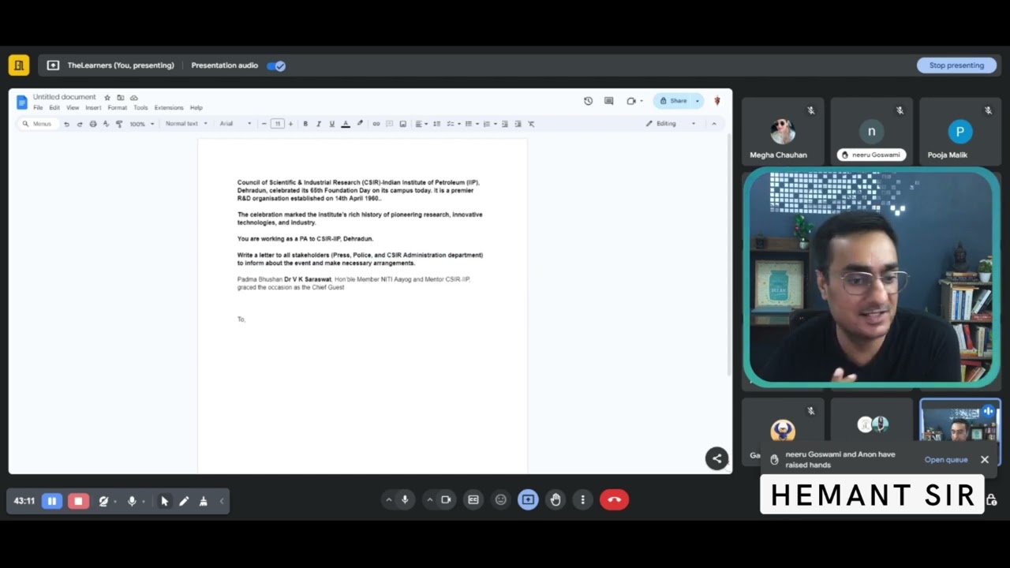Select the arrow pointer annotation tool

tap(164, 501)
